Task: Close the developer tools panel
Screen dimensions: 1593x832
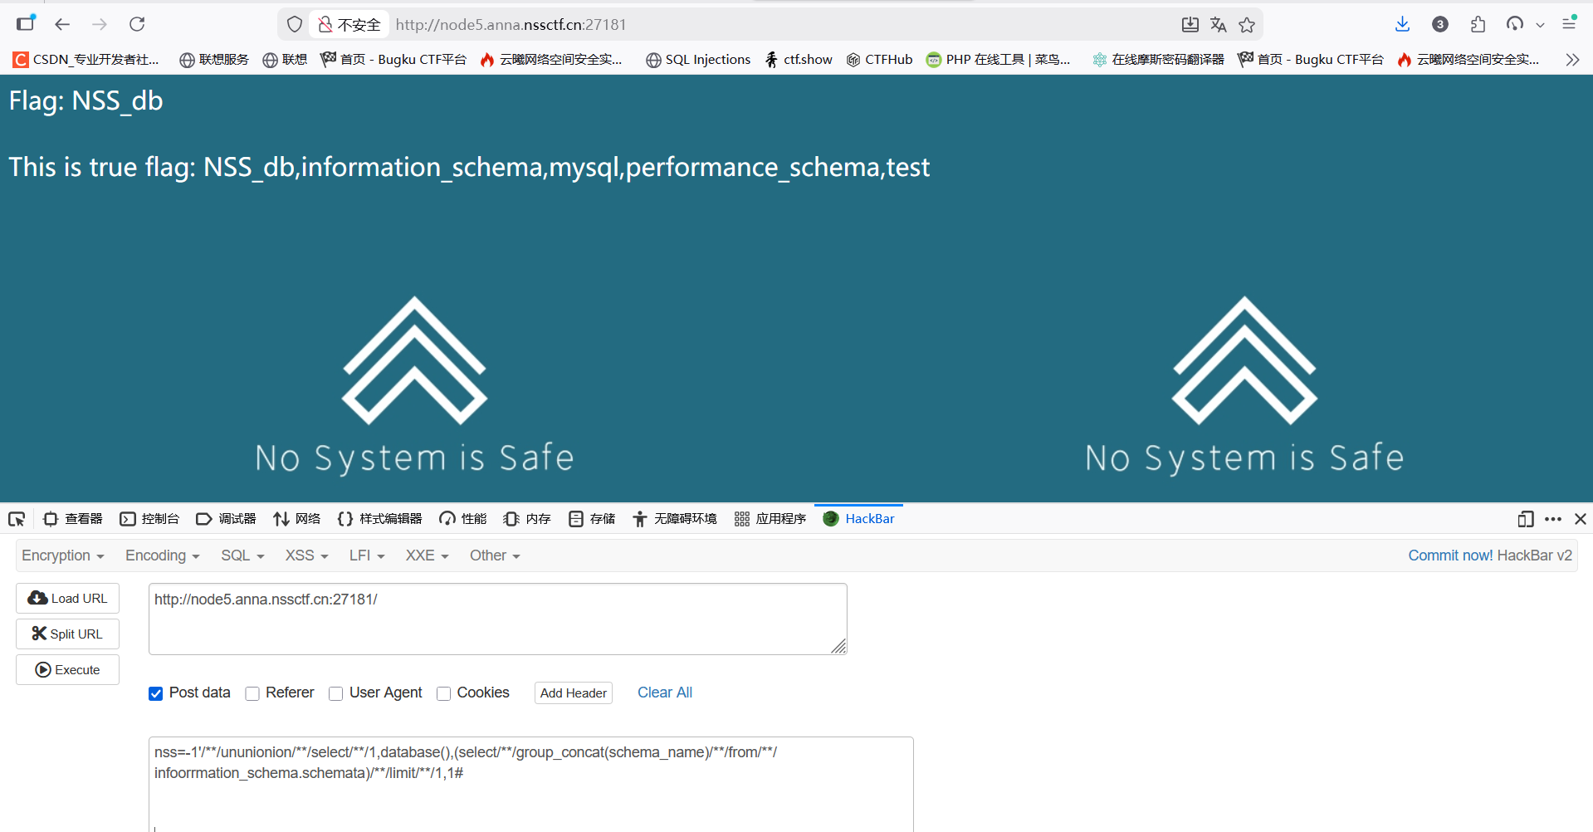Action: (1581, 519)
